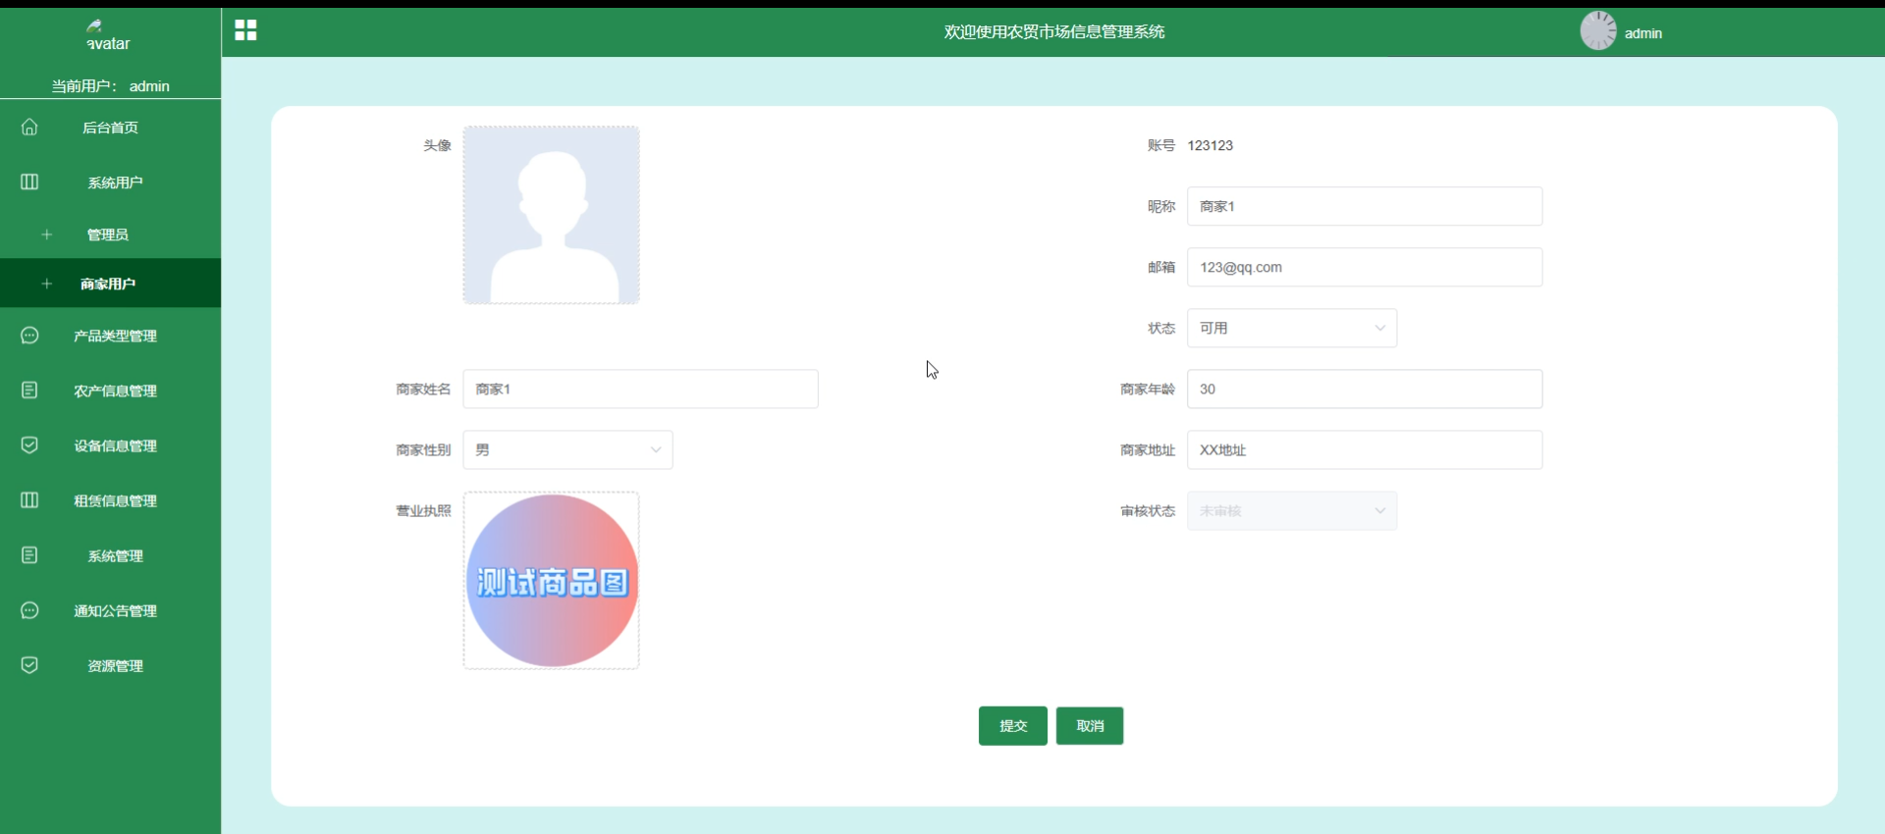Image resolution: width=1885 pixels, height=834 pixels.
Task: Cancel editing with 取消 button
Action: [x=1090, y=726]
